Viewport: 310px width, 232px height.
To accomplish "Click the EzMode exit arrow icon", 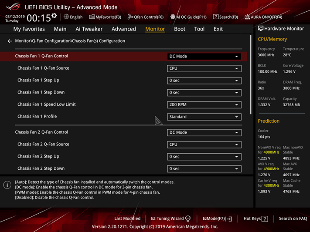I will click(x=229, y=219).
